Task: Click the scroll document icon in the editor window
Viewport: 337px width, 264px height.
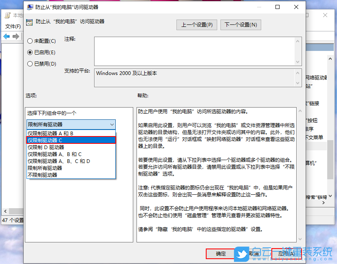Action: (7, 15)
